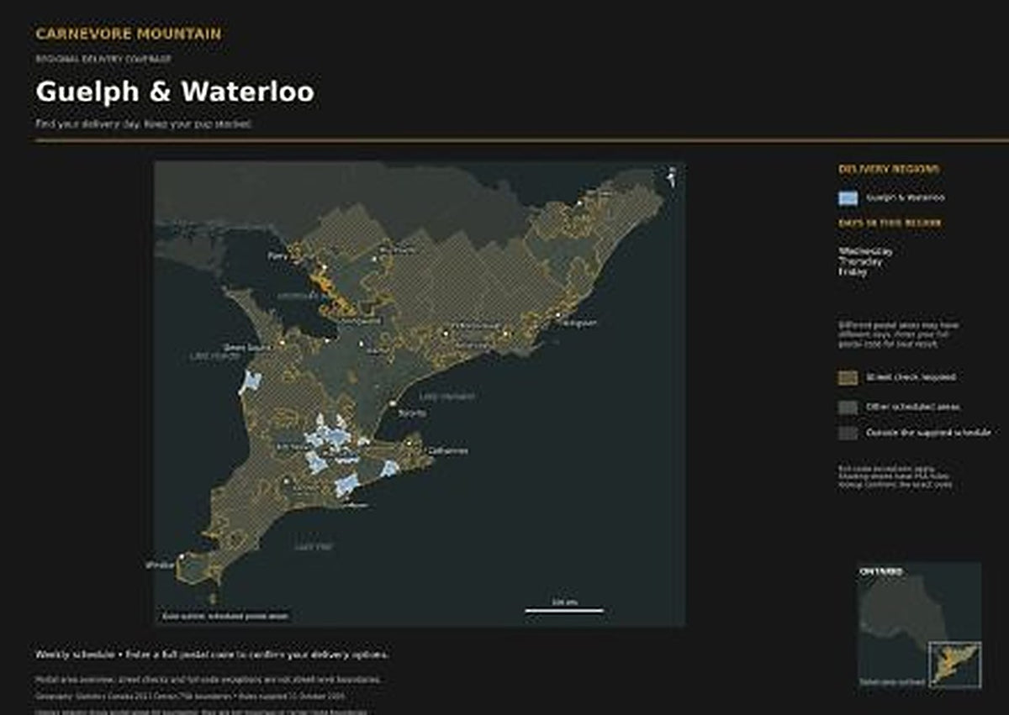Image resolution: width=1009 pixels, height=715 pixels.
Task: Click the CARNEVORE MOUNTAIN brand title
Action: (x=129, y=34)
